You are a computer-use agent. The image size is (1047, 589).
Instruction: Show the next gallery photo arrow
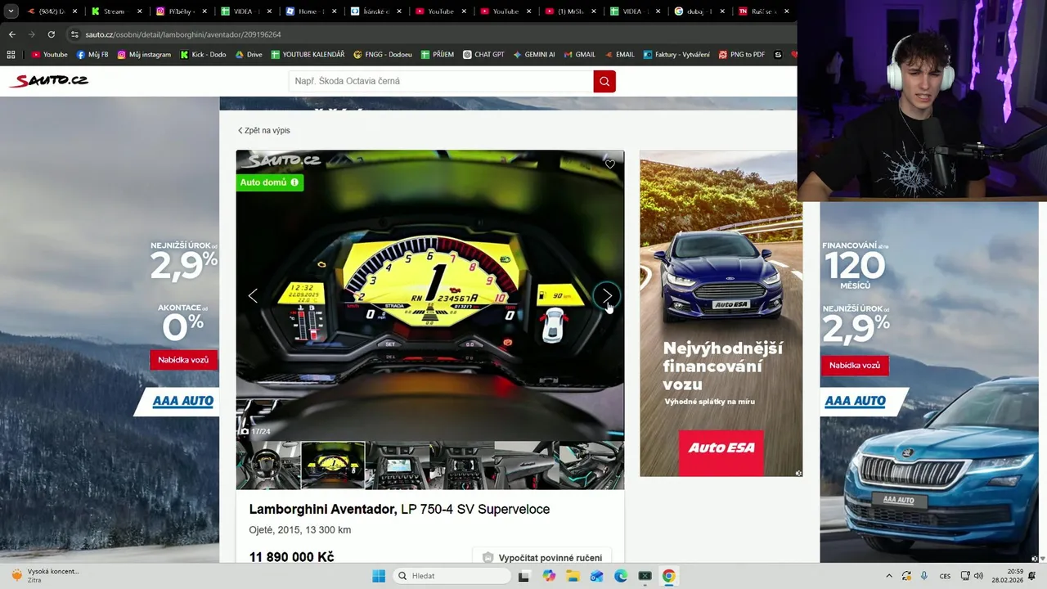[x=607, y=295]
